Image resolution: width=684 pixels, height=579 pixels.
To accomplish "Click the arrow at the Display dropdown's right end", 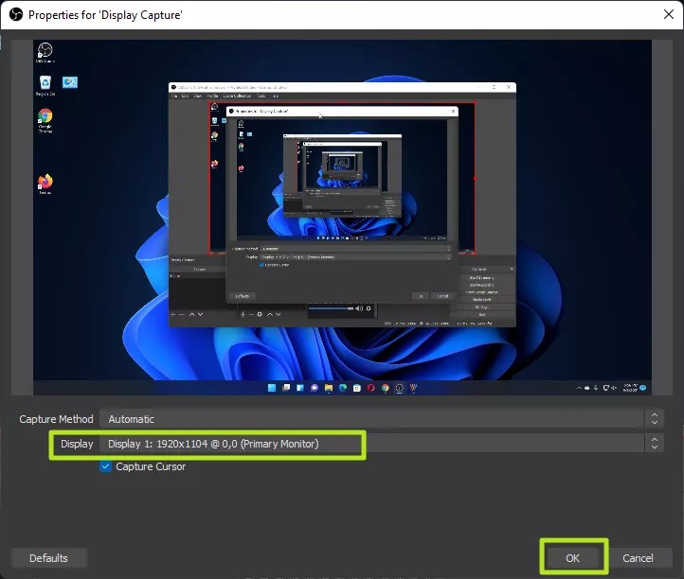I will [654, 443].
